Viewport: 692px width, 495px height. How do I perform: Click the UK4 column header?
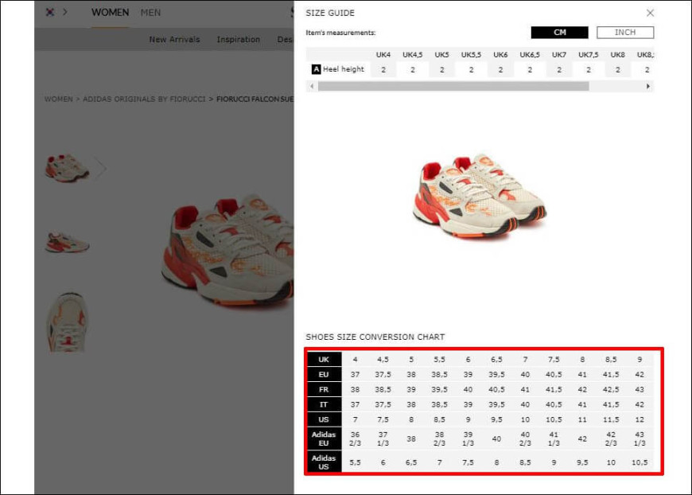point(383,55)
